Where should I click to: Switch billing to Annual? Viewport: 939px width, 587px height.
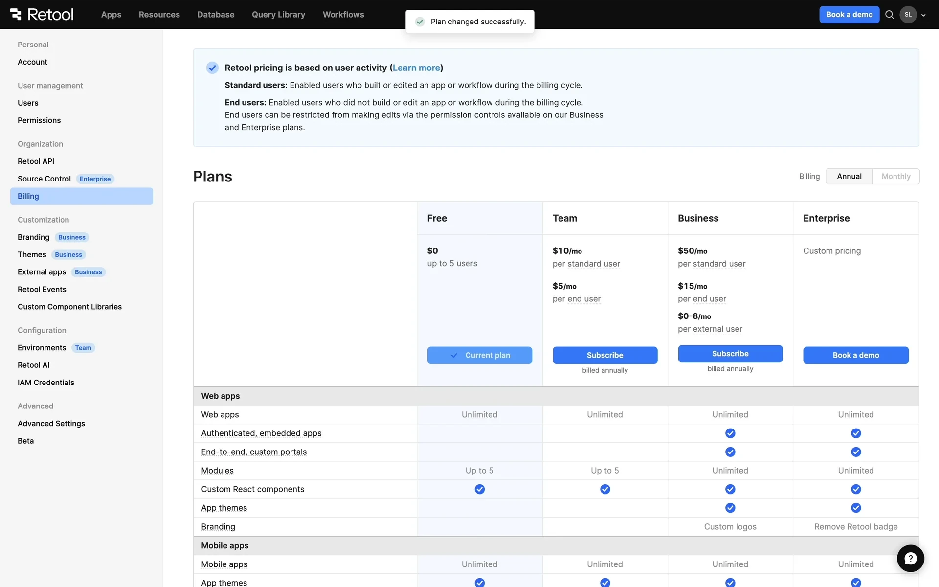(849, 176)
